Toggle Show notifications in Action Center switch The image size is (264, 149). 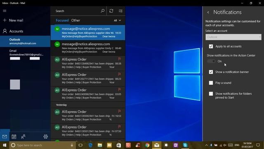211,61
